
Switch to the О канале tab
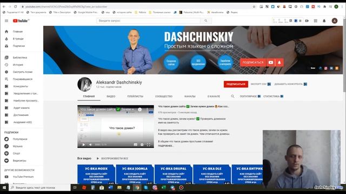click(x=214, y=96)
